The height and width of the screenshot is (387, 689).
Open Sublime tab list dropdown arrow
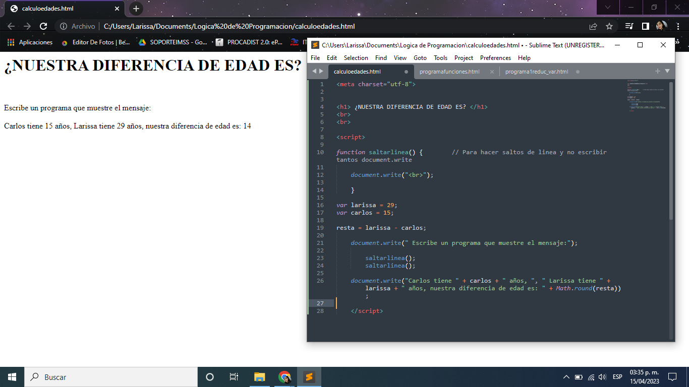(667, 71)
